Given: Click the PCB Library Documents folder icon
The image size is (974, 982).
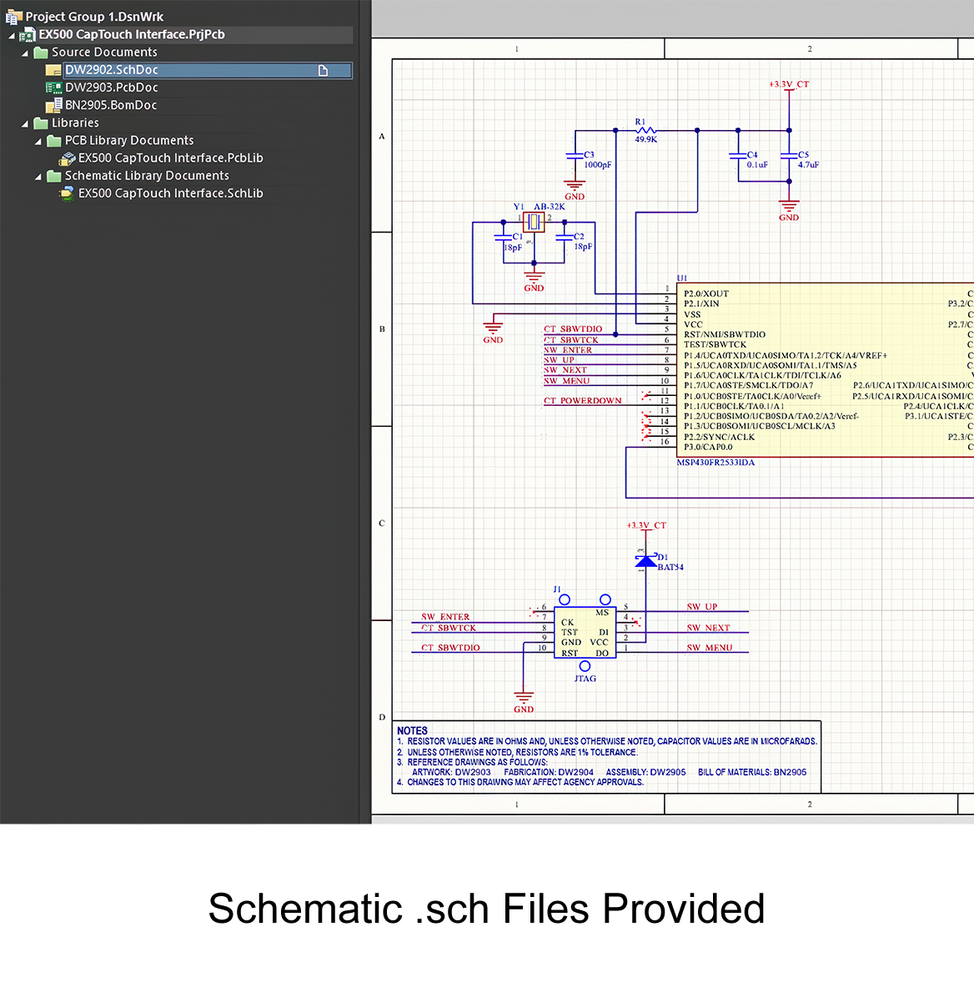Looking at the screenshot, I should click(54, 140).
